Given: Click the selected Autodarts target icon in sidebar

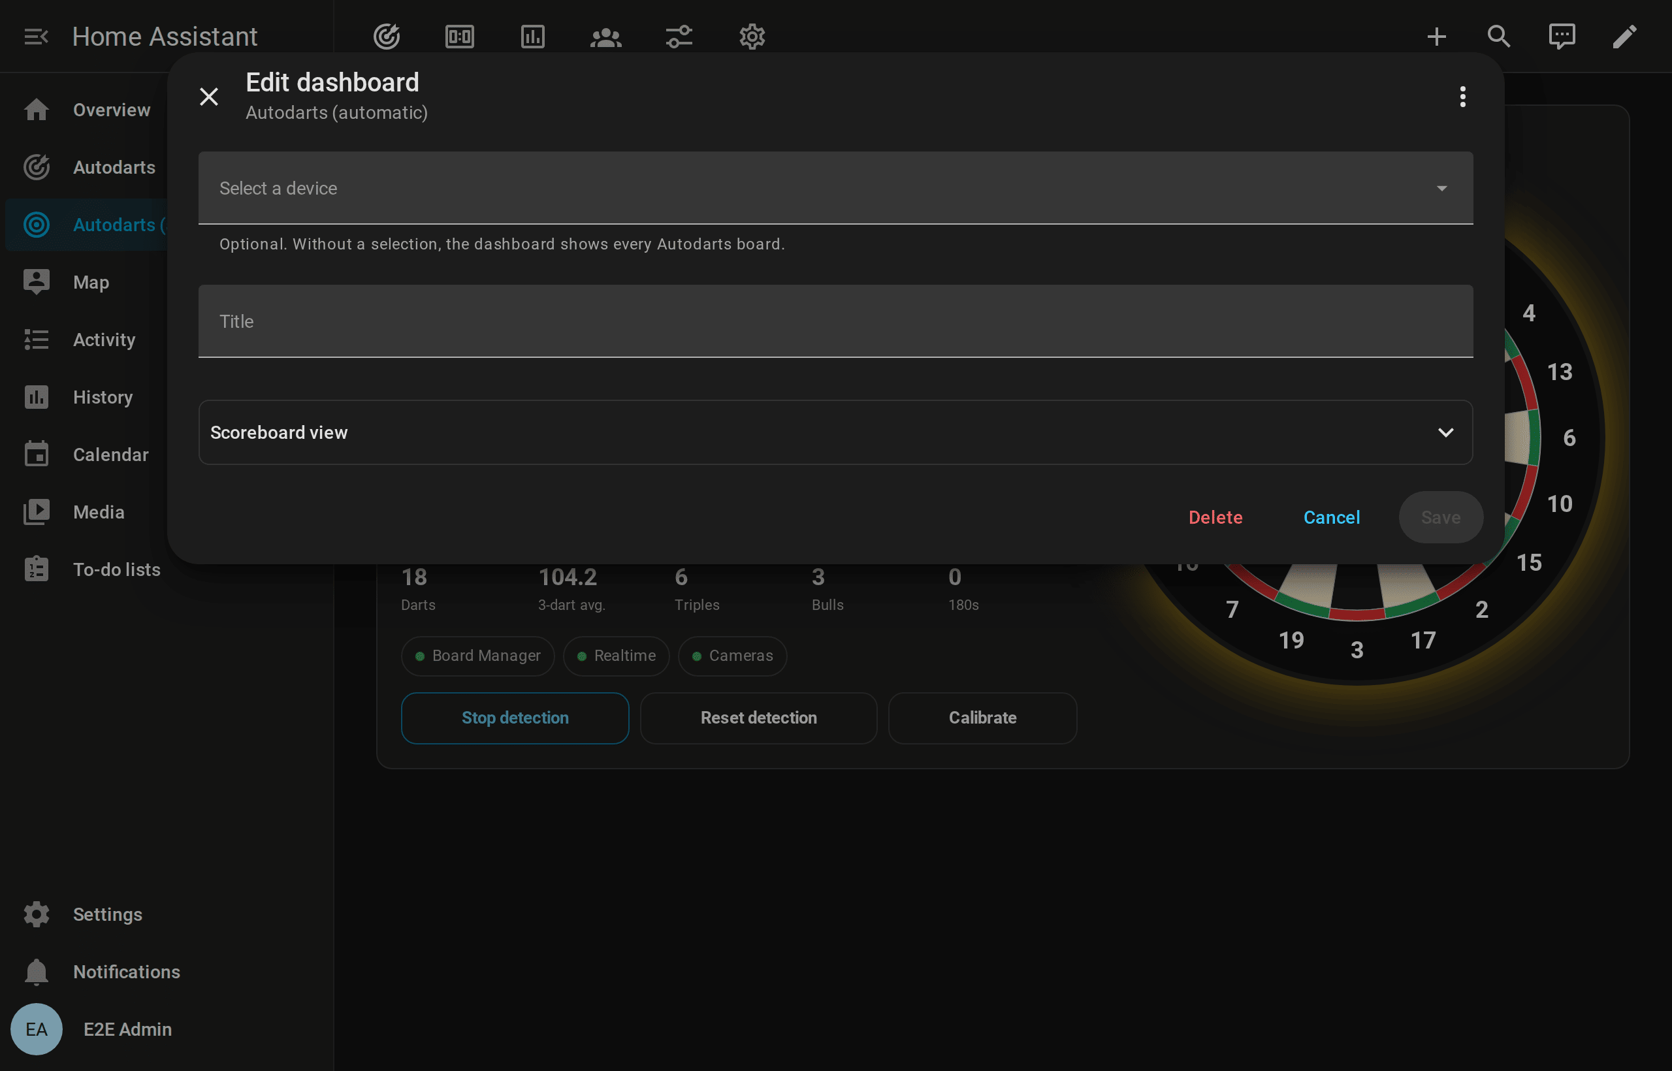Looking at the screenshot, I should (36, 225).
